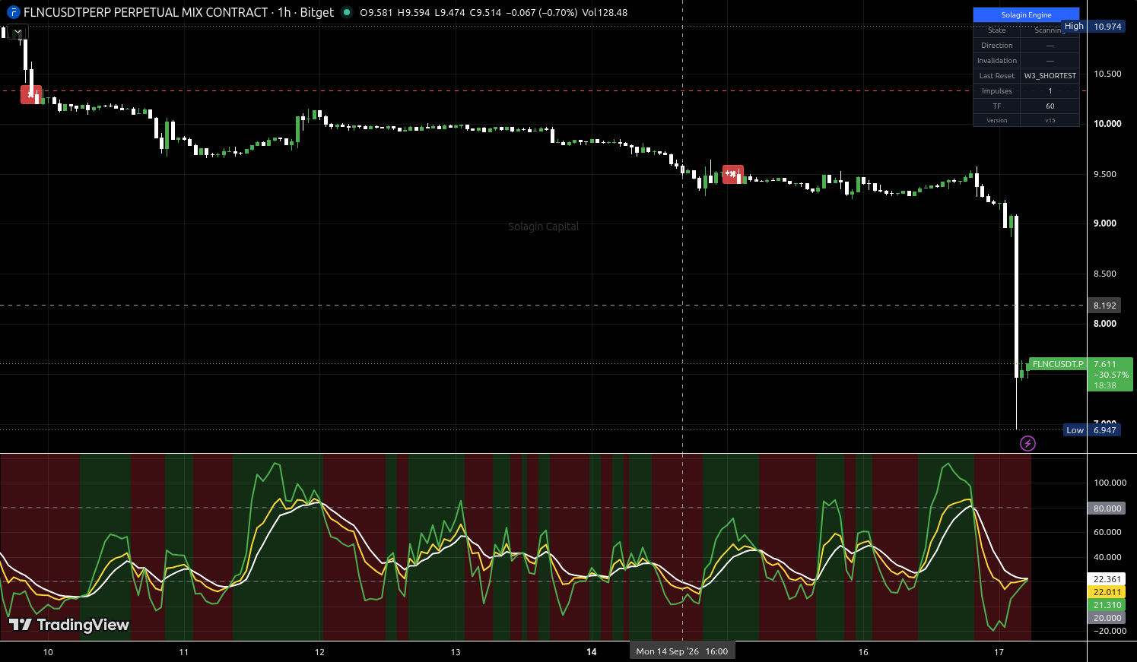Click the Mon 14 Sep '26 16:00 time label
The width and height of the screenshot is (1137, 662).
click(682, 651)
